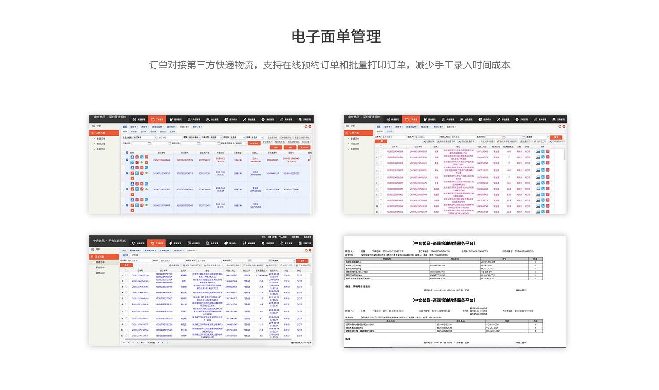The height and width of the screenshot is (390, 659).
Task: Open 首页 tab in top-left screenshot
Action: coord(125,127)
